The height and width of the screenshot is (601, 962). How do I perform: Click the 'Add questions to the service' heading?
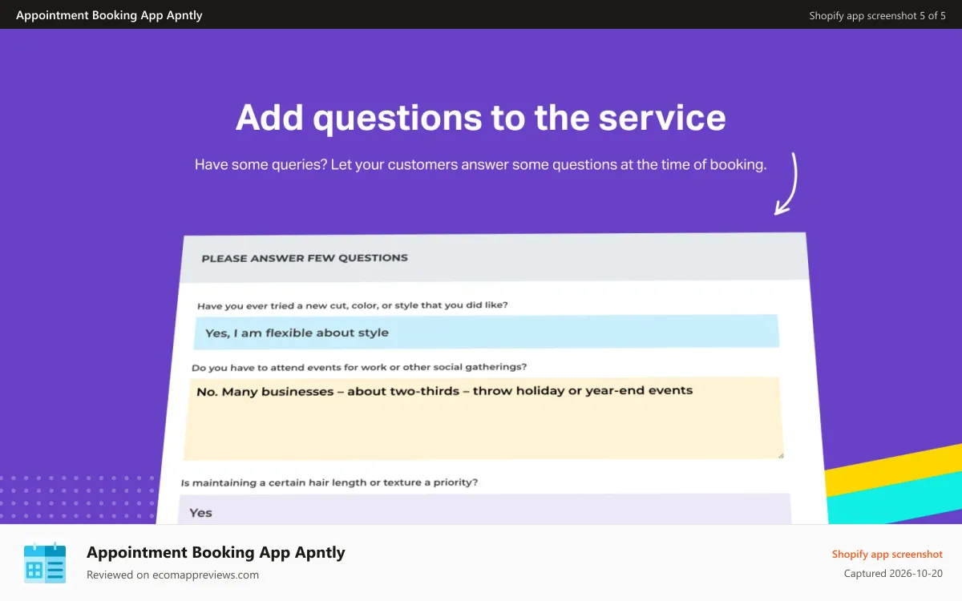tap(481, 117)
